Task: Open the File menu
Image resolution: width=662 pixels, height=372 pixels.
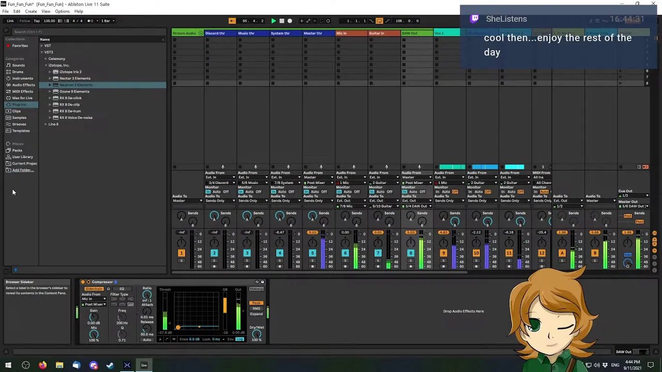Action: point(6,11)
